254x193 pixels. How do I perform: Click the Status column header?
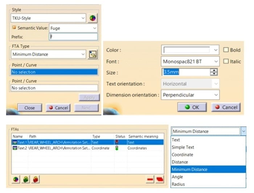coord(120,137)
